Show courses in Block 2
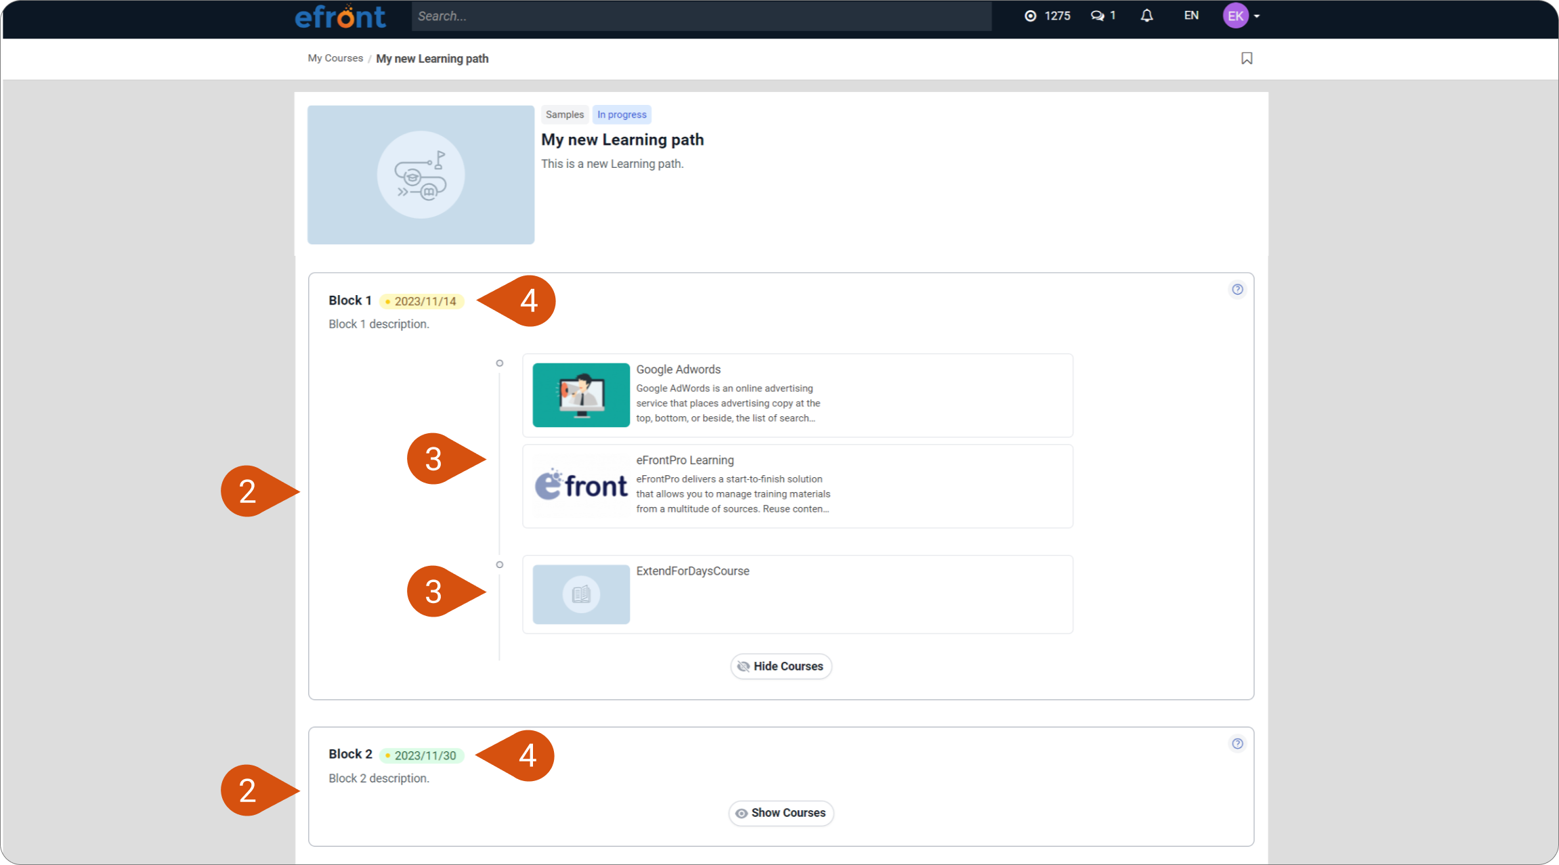The image size is (1559, 865). point(781,813)
